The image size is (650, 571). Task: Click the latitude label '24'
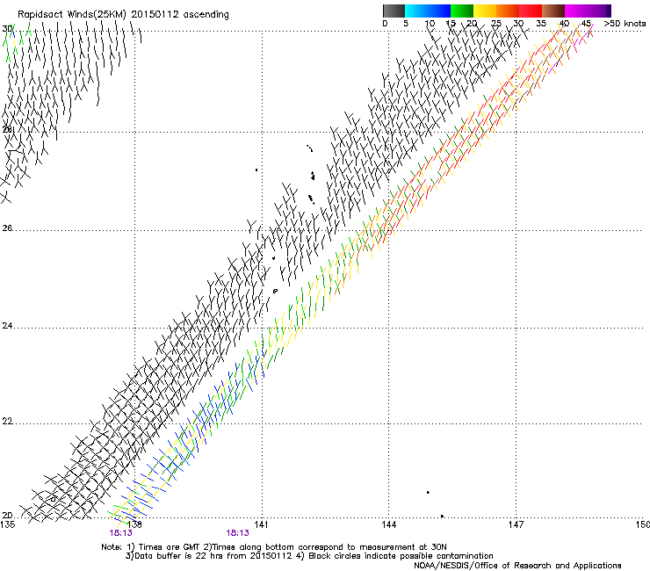click(x=7, y=326)
